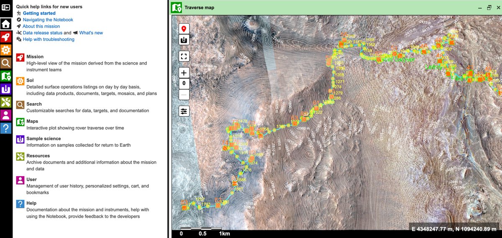Open About this mission link
502x238 pixels.
pos(41,26)
